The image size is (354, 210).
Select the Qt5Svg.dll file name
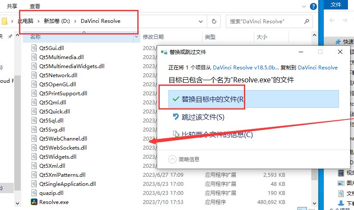(52, 129)
